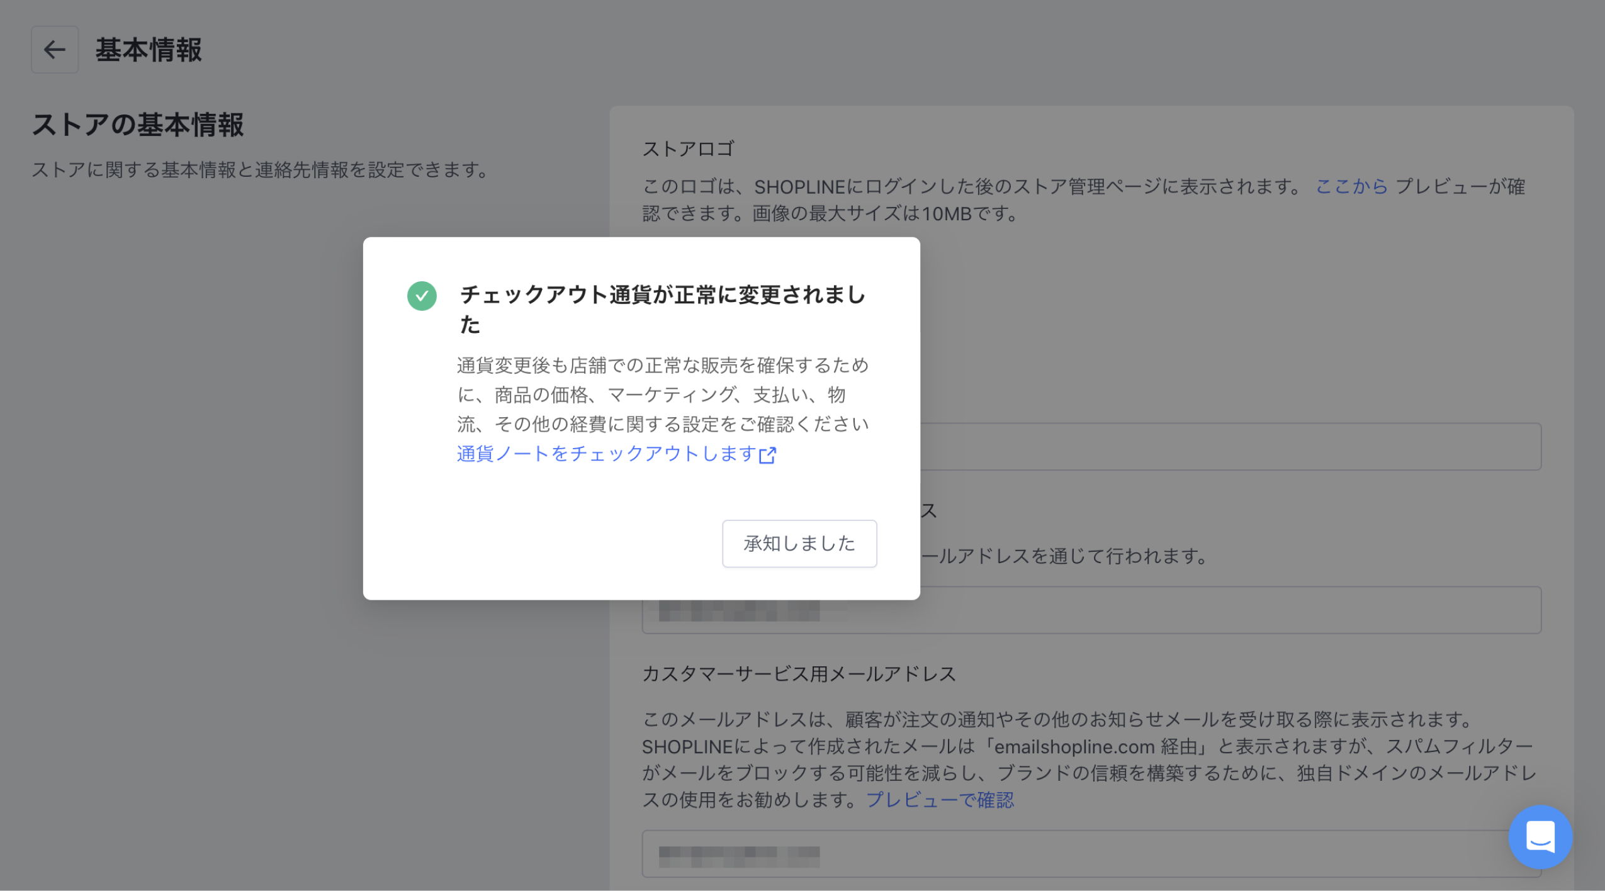Click the external-link icon after 通貨ノート link
The image size is (1605, 891).
(768, 455)
